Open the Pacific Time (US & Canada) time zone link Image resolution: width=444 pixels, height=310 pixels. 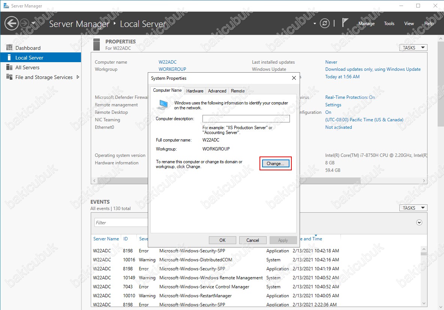[x=364, y=120]
